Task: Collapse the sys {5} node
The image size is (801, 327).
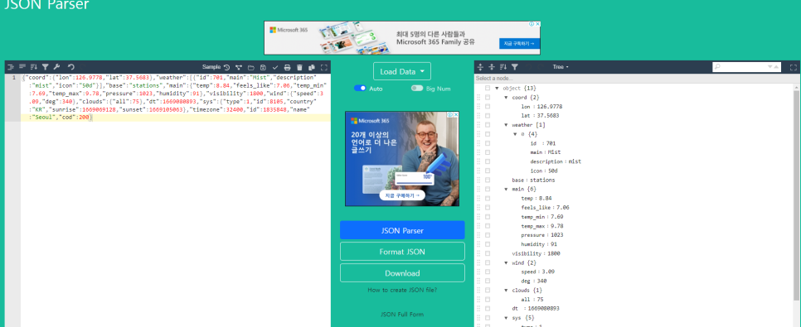Action: pos(506,318)
